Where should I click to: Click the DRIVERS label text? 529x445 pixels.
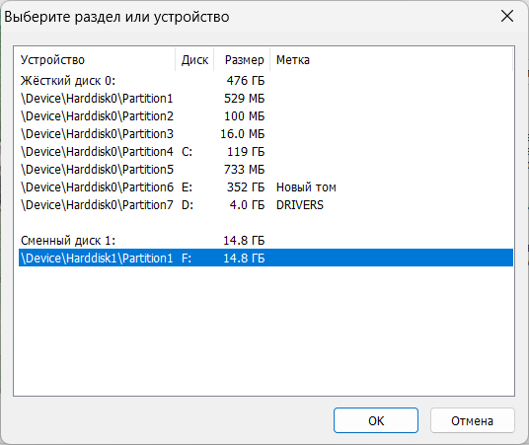pos(300,205)
